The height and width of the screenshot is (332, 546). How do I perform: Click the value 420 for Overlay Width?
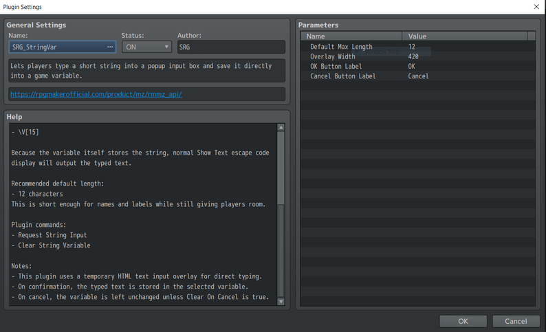coord(413,56)
